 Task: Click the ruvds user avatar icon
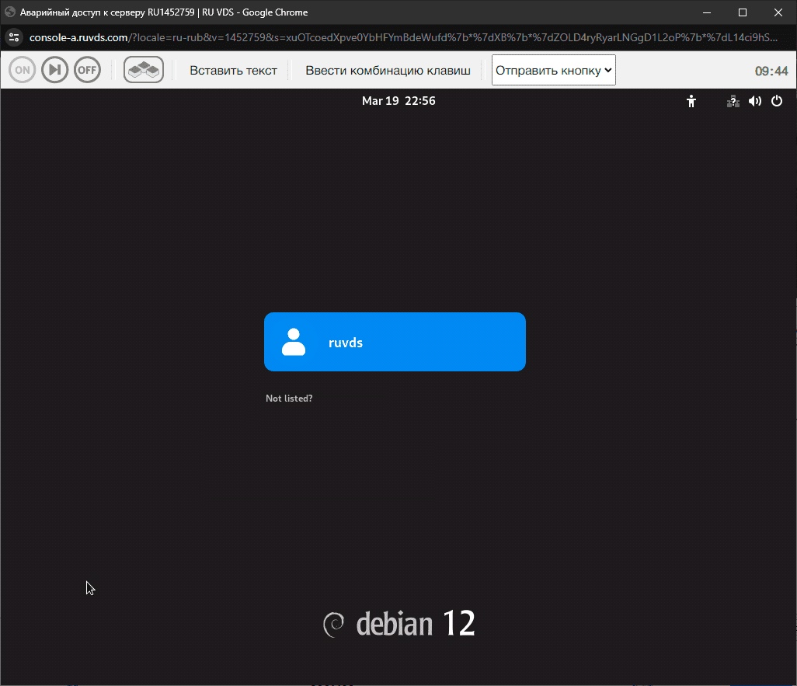pyautogui.click(x=294, y=342)
